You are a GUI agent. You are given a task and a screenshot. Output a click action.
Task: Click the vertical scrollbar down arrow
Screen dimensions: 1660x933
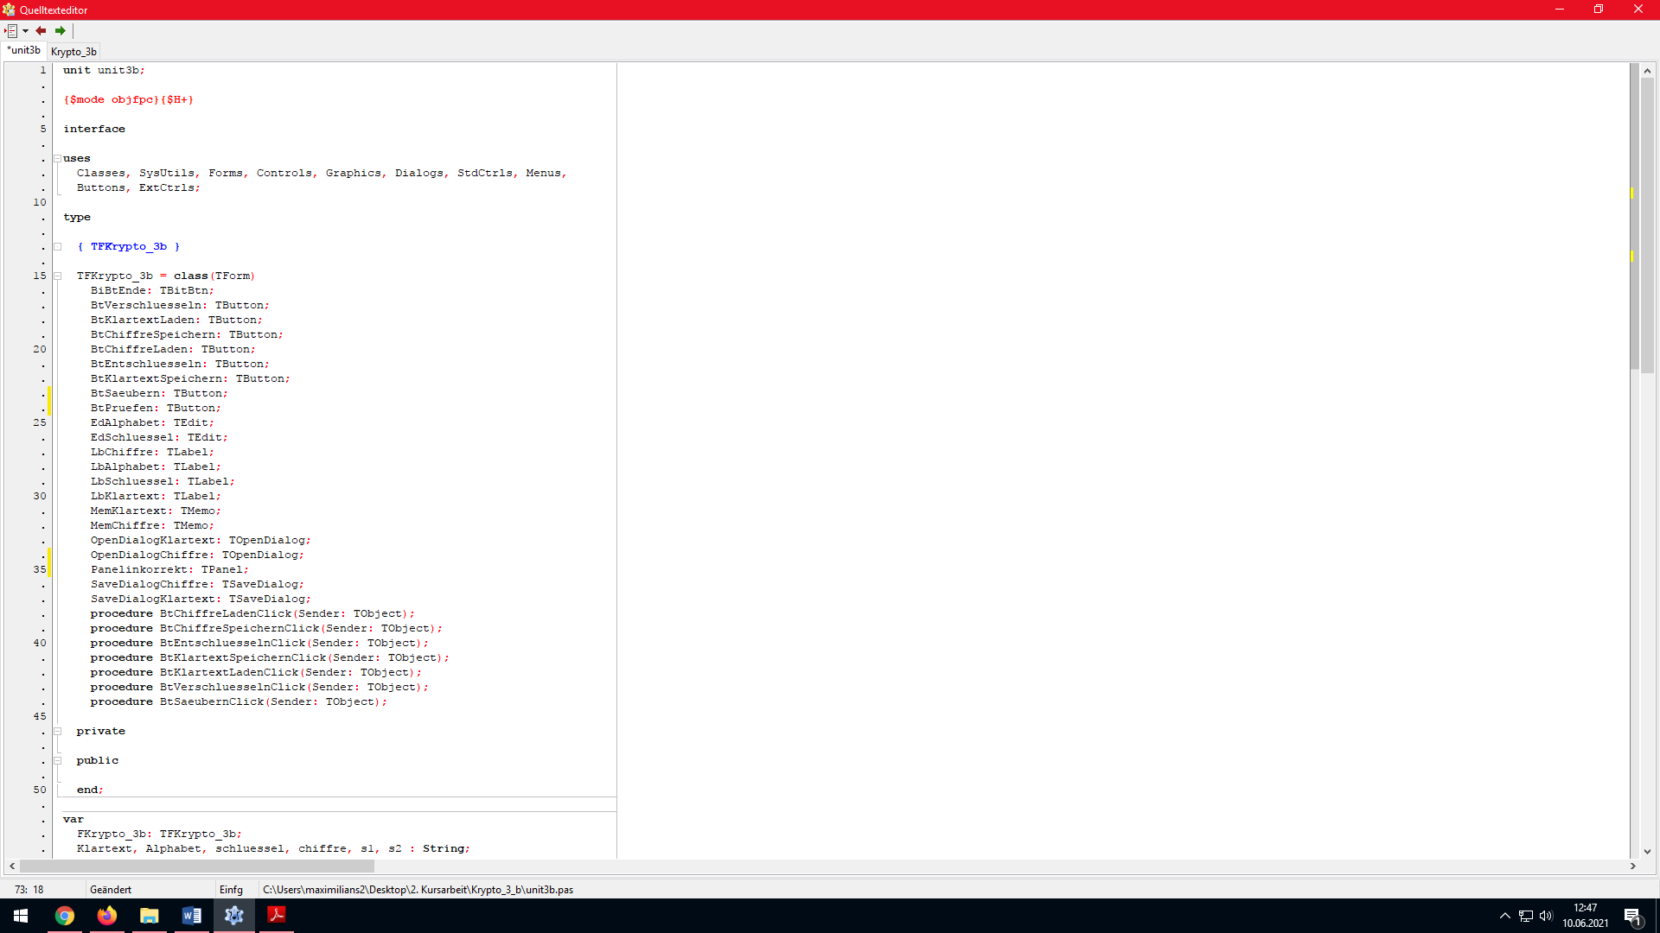coord(1647,851)
